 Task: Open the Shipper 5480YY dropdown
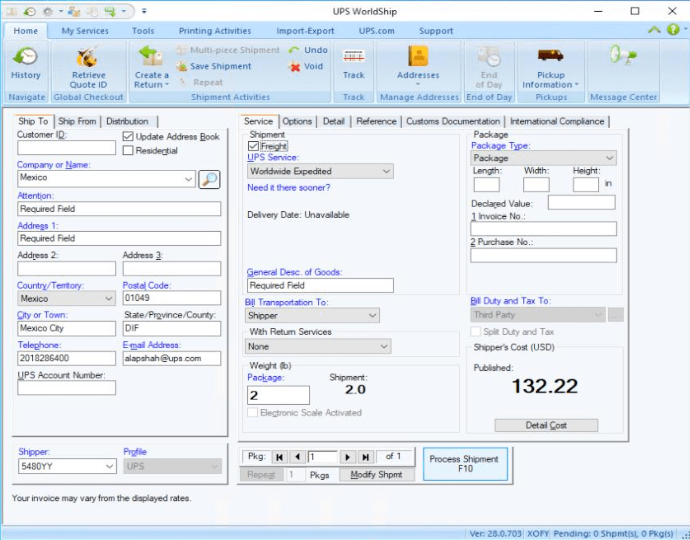pos(109,466)
